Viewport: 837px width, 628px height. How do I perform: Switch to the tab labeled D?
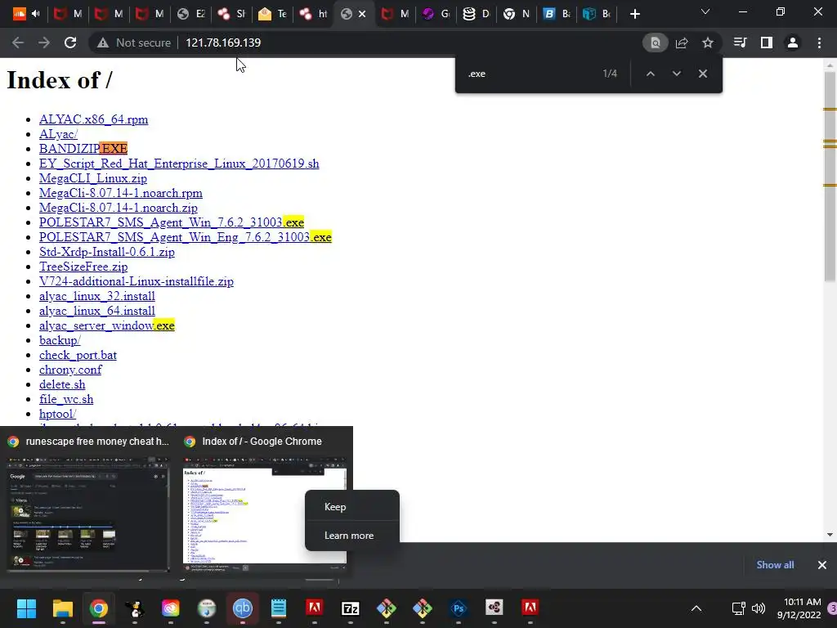(477, 14)
